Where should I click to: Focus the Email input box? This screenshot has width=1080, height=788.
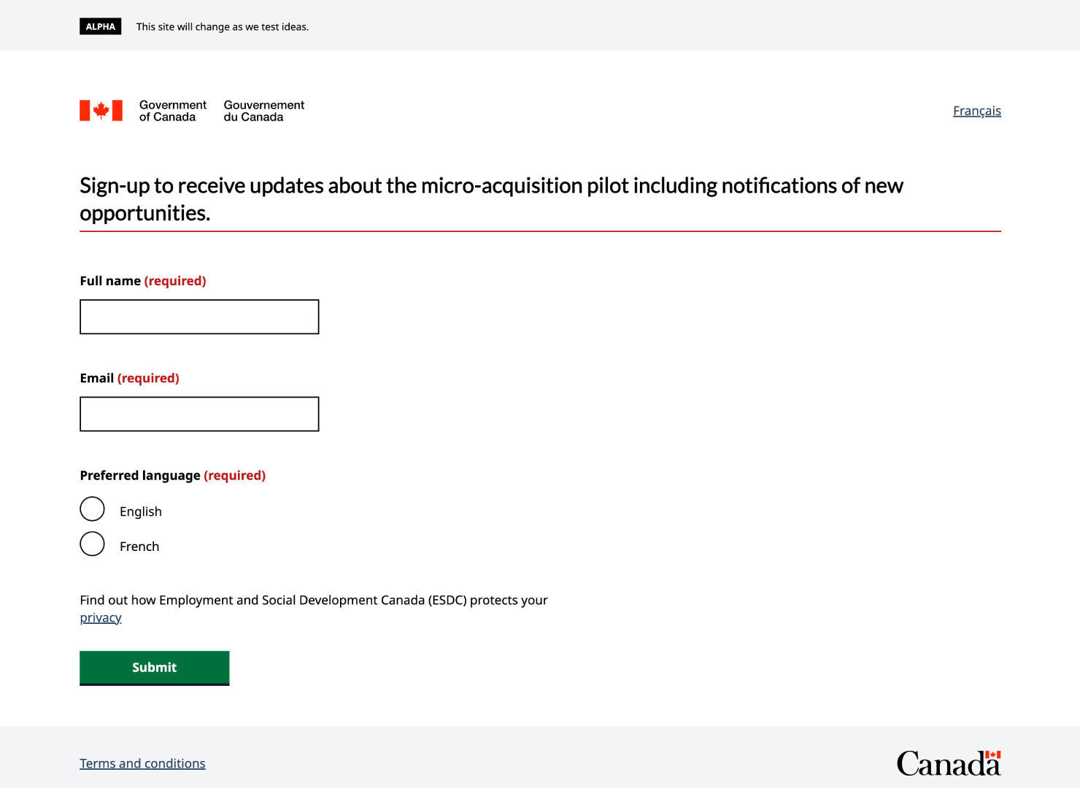198,414
